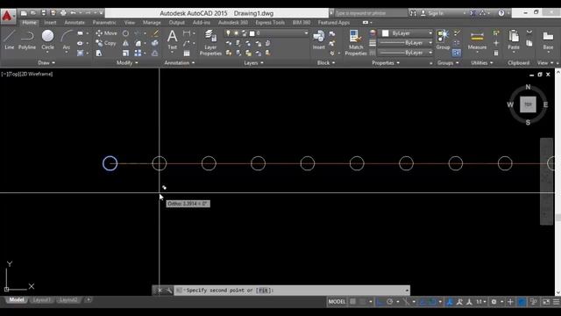Click the Mirror tool in Modify

pyautogui.click(x=125, y=43)
